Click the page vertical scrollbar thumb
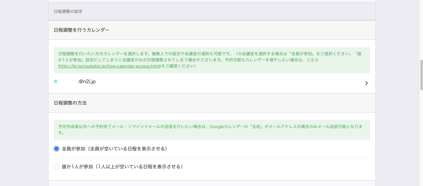423x186 pixels. (421, 75)
